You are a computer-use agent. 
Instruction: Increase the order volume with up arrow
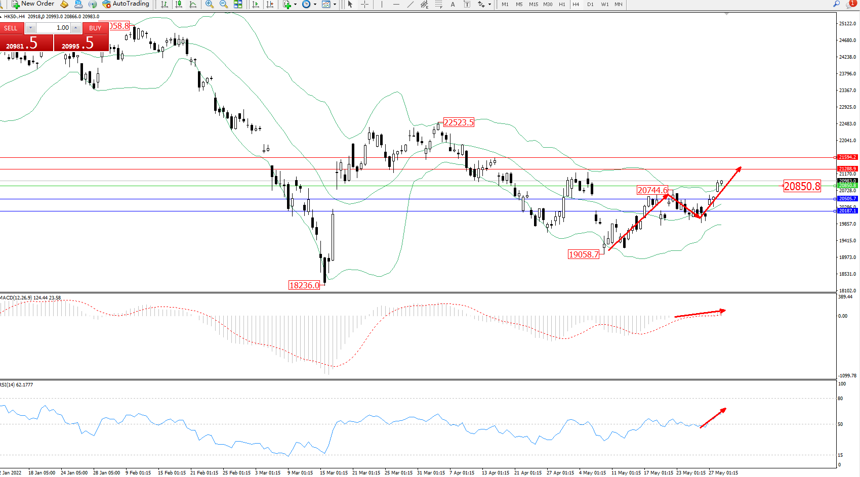point(75,28)
